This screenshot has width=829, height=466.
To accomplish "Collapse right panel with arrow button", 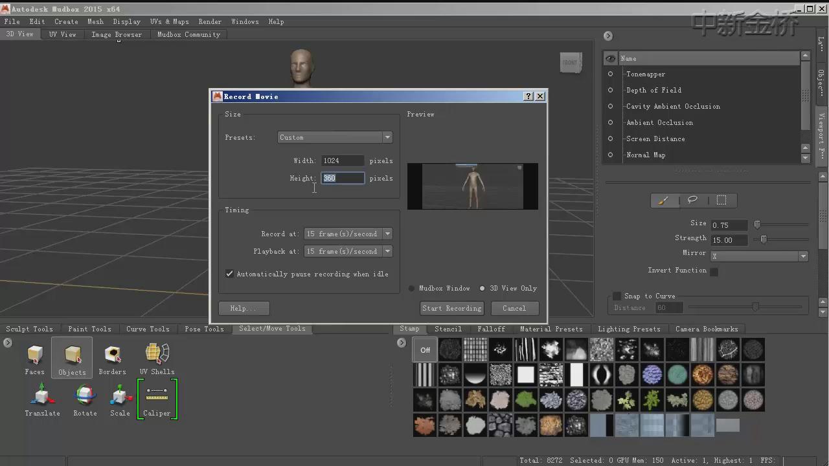I will point(608,36).
